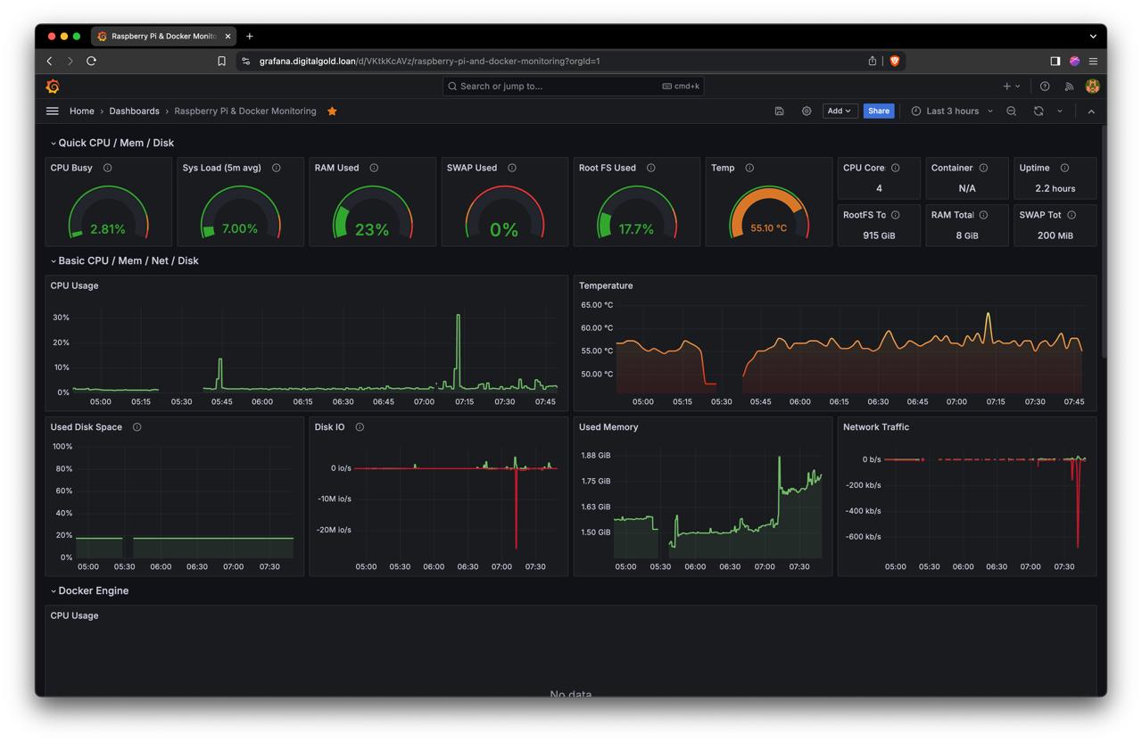The image size is (1142, 743).
Task: Show info for Temp panel
Action: (749, 168)
